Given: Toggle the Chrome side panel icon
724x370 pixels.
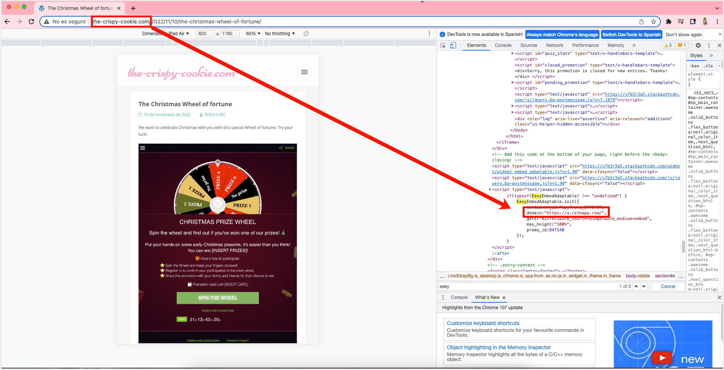Looking at the screenshot, I should pyautogui.click(x=693, y=22).
